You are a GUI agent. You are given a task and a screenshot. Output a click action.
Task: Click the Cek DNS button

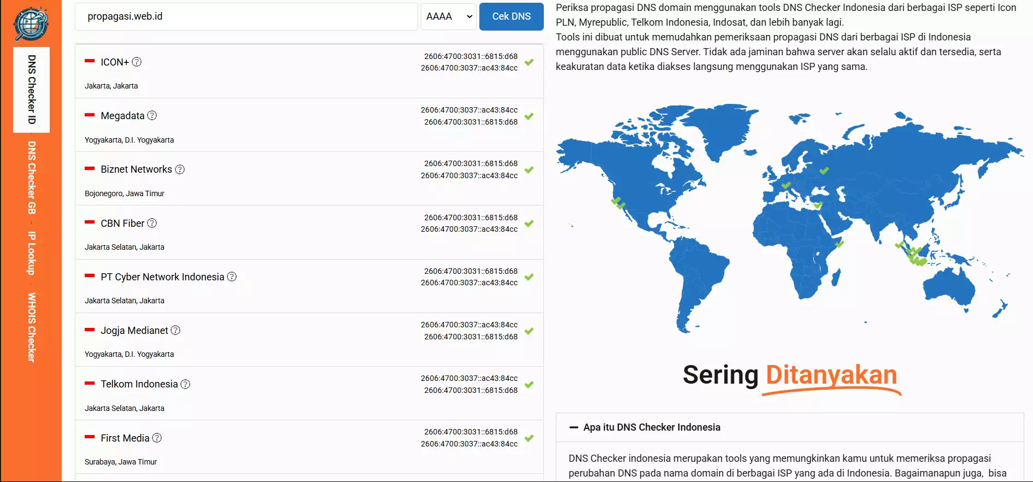[x=512, y=16]
